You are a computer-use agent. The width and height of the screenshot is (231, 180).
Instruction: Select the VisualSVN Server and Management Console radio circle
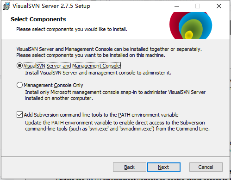pyautogui.click(x=19, y=66)
